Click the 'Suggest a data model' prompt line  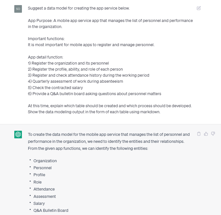point(79,8)
